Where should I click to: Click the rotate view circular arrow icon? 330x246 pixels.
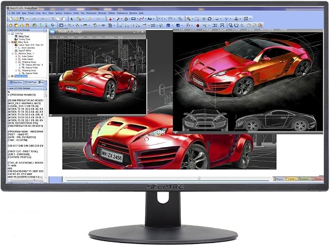209,19
